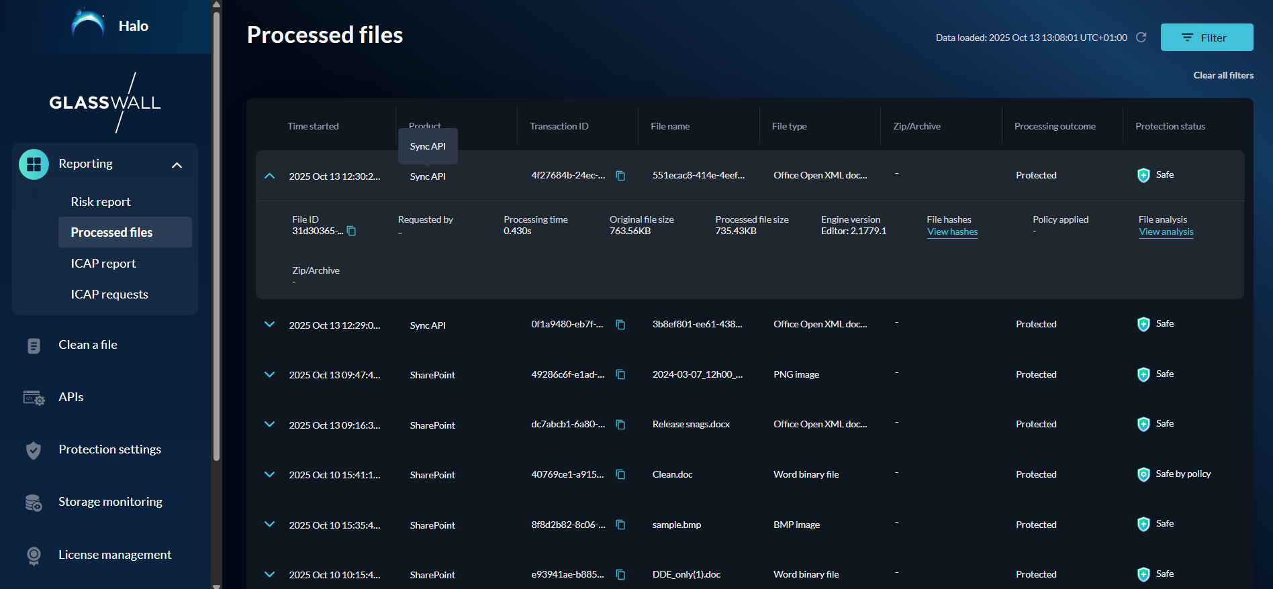The image size is (1273, 589).
Task: Collapse the Reporting menu section
Action: pyautogui.click(x=177, y=165)
